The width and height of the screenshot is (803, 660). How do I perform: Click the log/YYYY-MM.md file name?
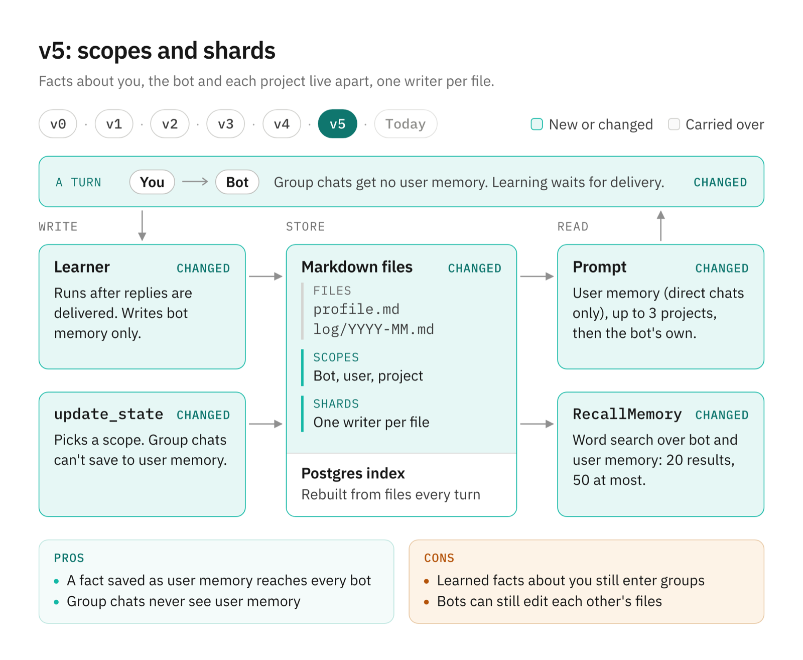[373, 329]
